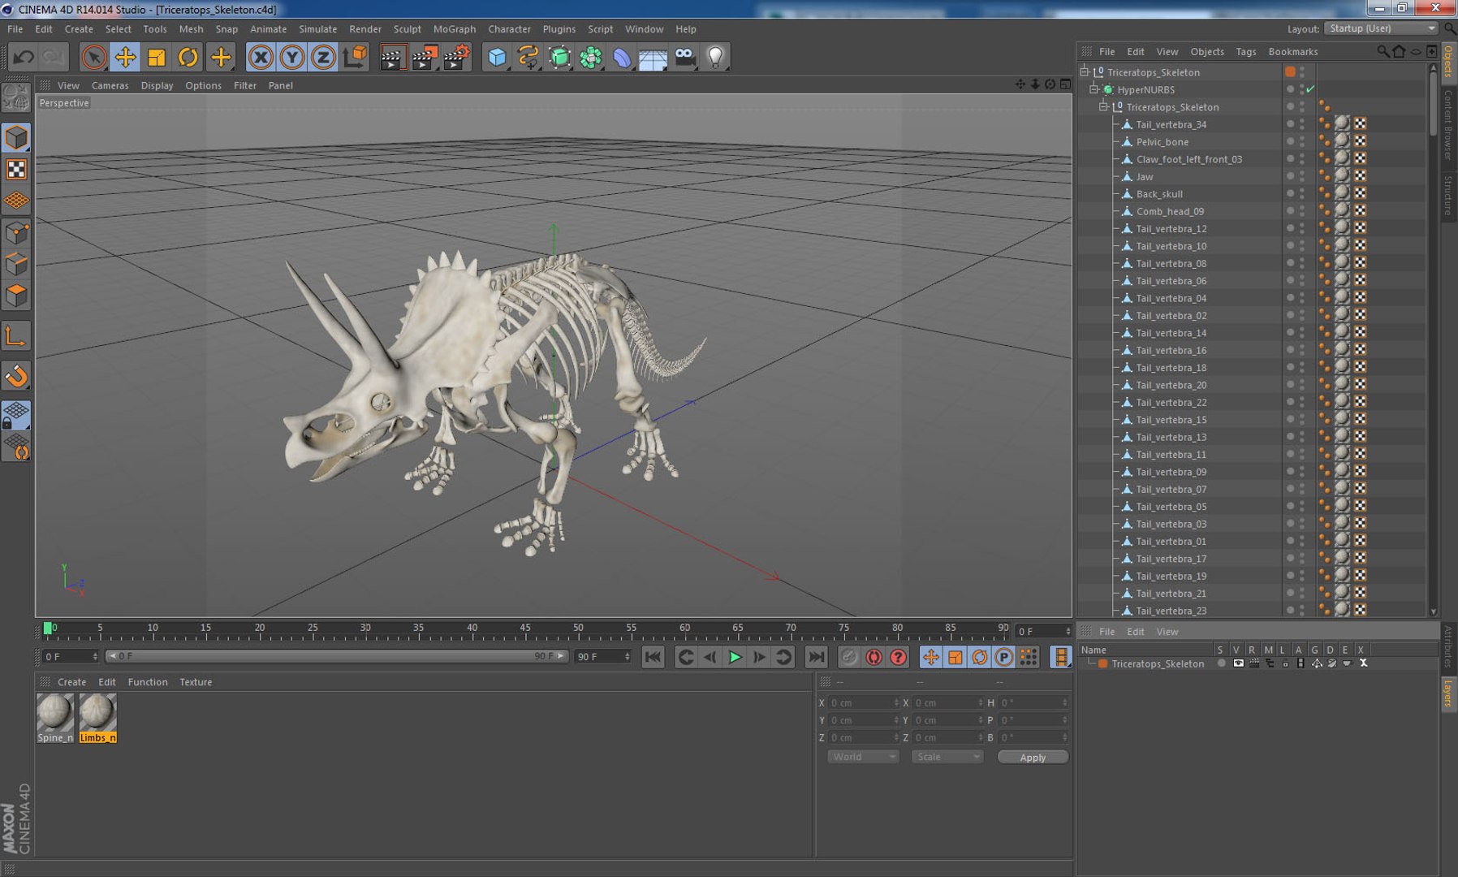Switch to Texture mode checkerboard icon
The height and width of the screenshot is (877, 1458).
16,169
